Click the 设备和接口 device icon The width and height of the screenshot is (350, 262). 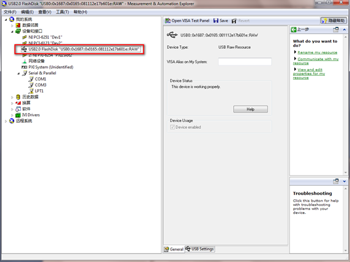click(x=18, y=31)
